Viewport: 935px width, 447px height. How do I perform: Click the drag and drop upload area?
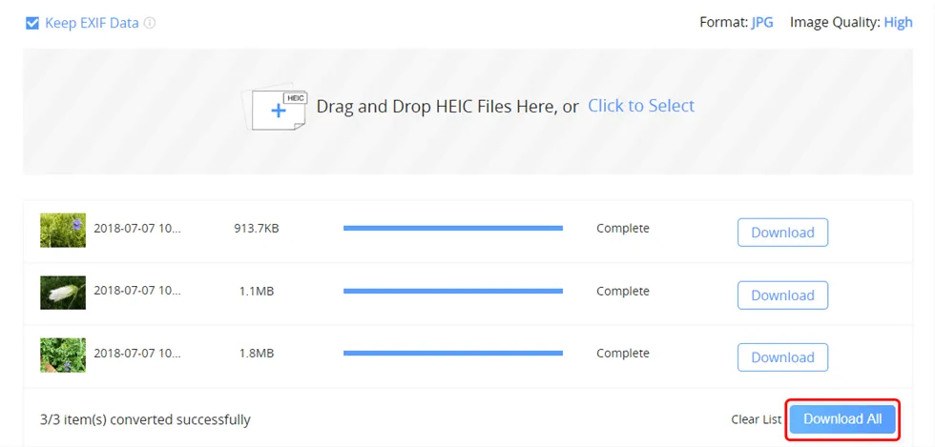click(x=467, y=143)
